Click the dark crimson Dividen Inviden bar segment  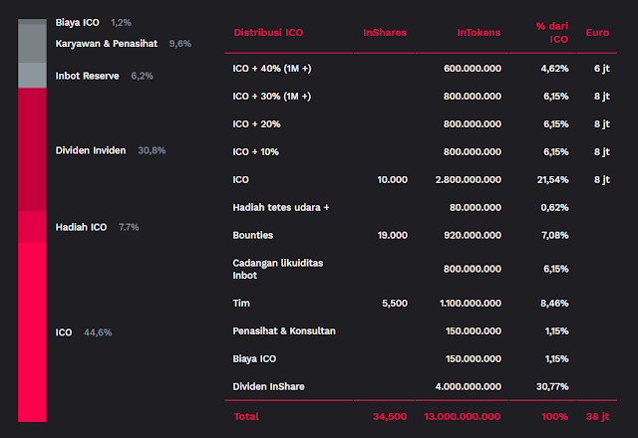(x=32, y=149)
